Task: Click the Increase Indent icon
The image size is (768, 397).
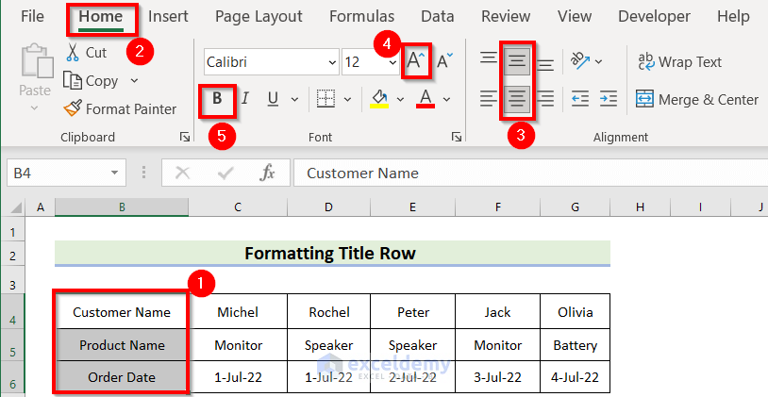Action: click(609, 98)
